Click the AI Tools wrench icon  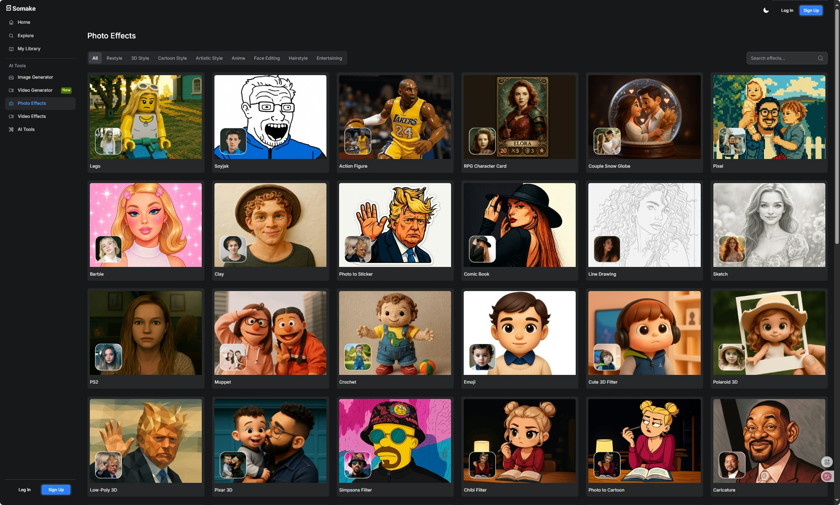point(11,130)
